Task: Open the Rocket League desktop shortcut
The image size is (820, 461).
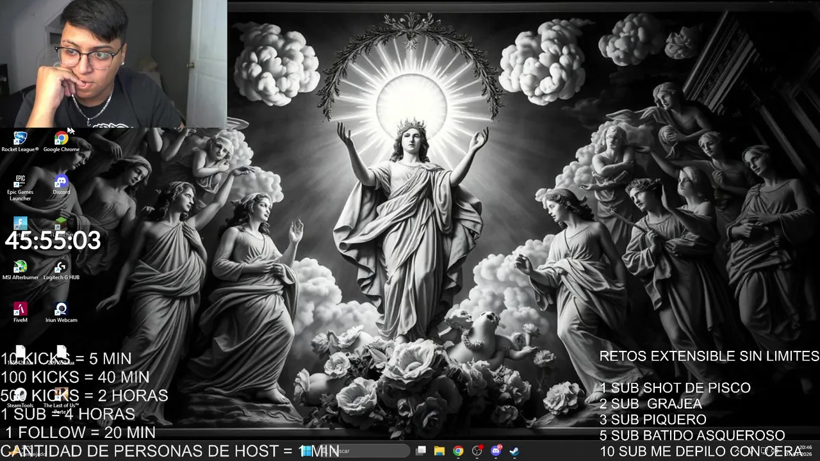Action: coord(20,142)
